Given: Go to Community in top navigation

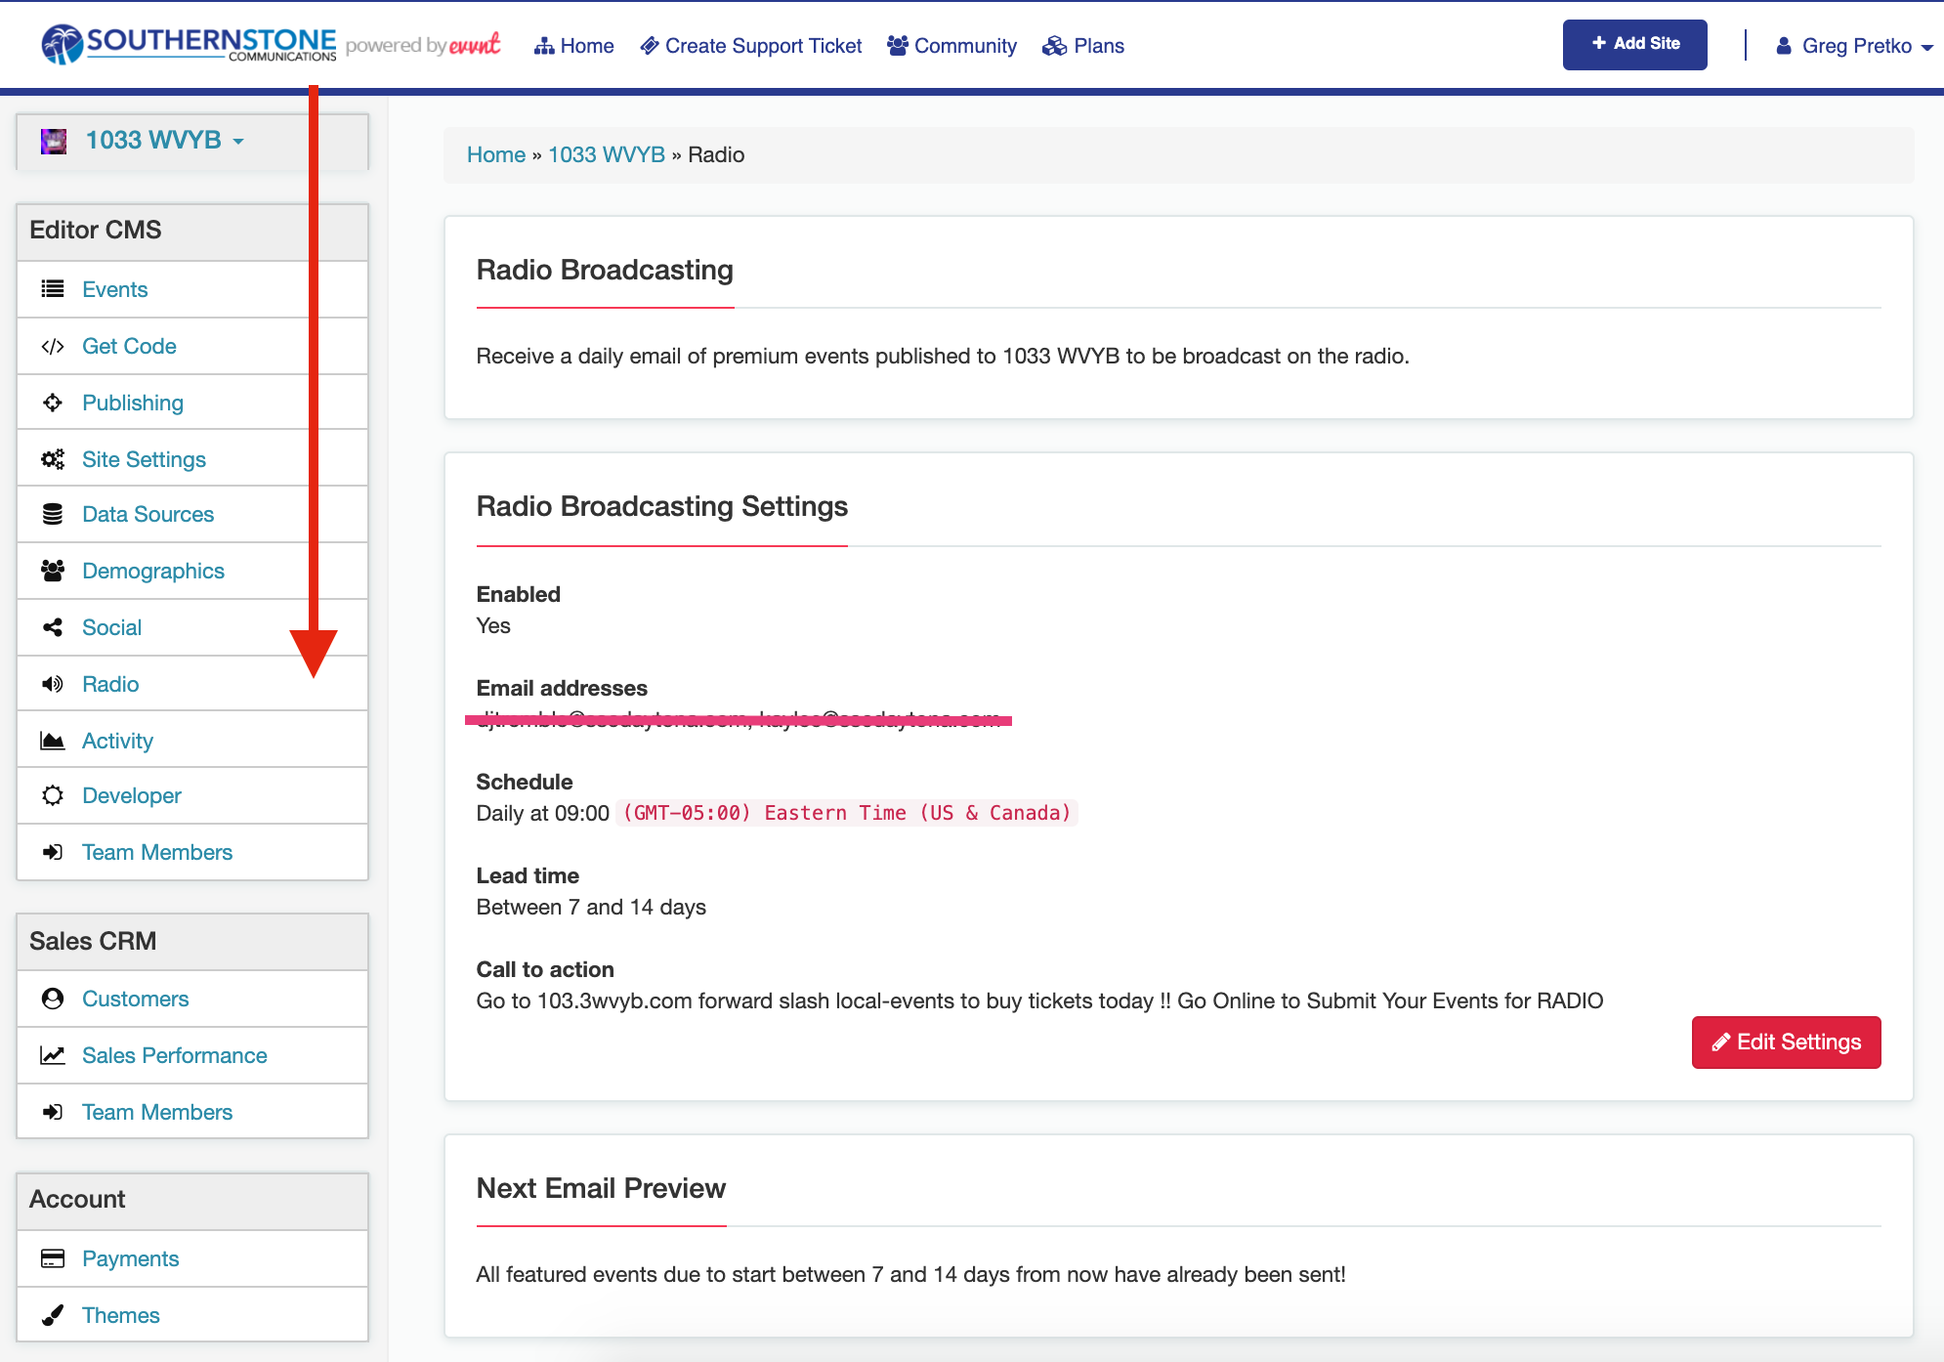Looking at the screenshot, I should 951,46.
